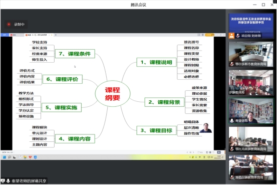
Task: Open the File Explorer folder icon in taskbar
Action: coord(25,157)
